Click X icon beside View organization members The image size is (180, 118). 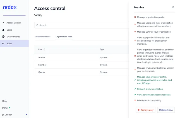tap(135, 56)
